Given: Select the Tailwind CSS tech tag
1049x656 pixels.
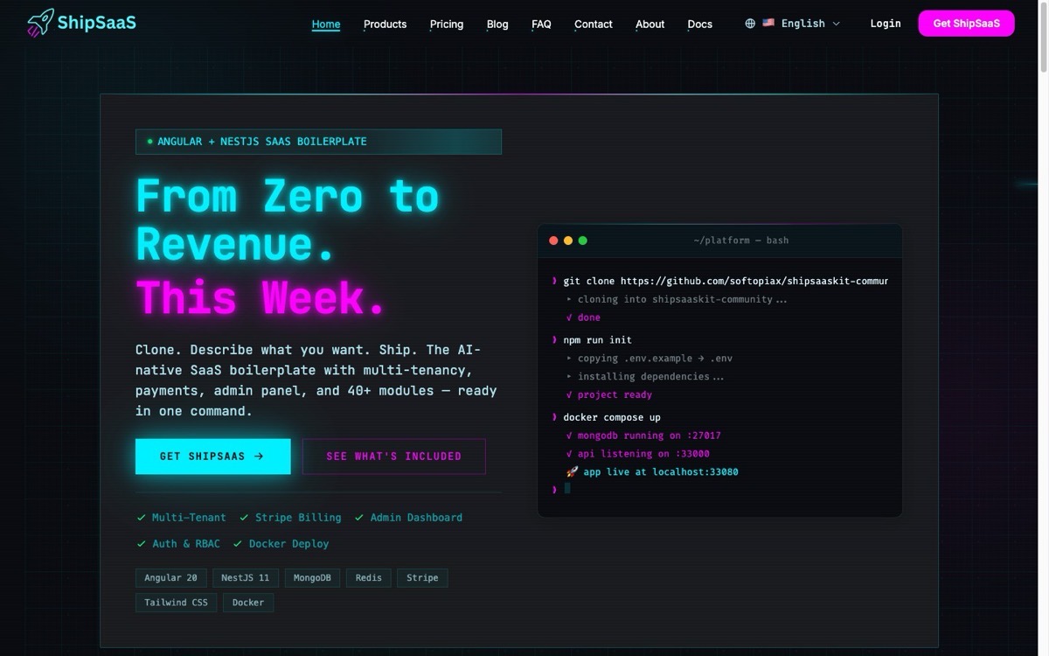Looking at the screenshot, I should [177, 603].
